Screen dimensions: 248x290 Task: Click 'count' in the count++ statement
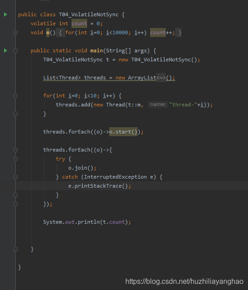[x=158, y=32]
